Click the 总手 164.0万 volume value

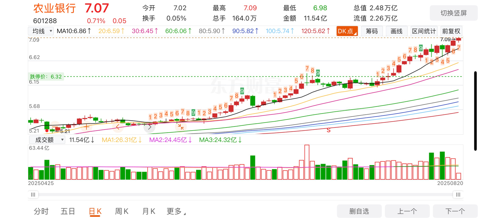[235, 18]
